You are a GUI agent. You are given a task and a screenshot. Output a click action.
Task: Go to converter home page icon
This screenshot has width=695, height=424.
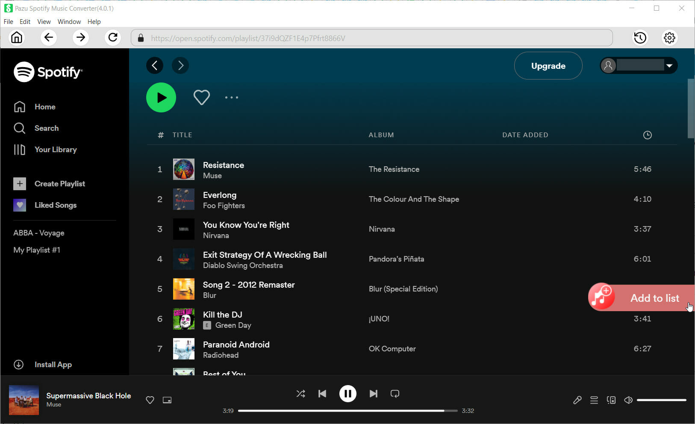[x=17, y=38]
